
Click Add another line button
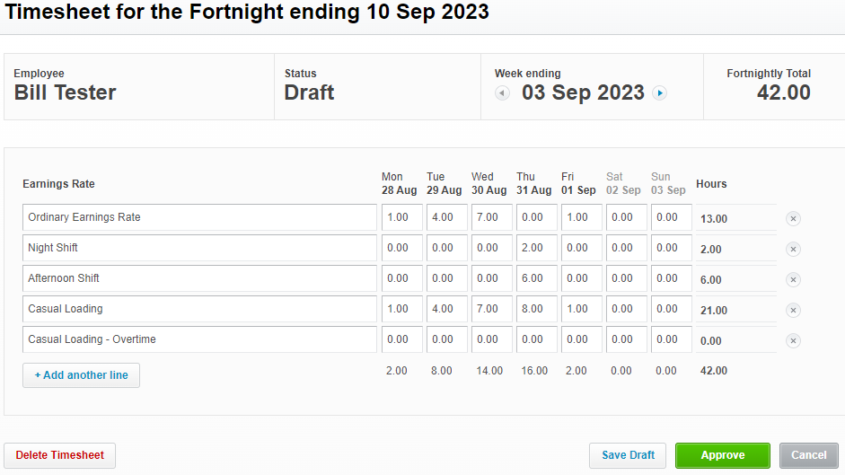pyautogui.click(x=82, y=375)
